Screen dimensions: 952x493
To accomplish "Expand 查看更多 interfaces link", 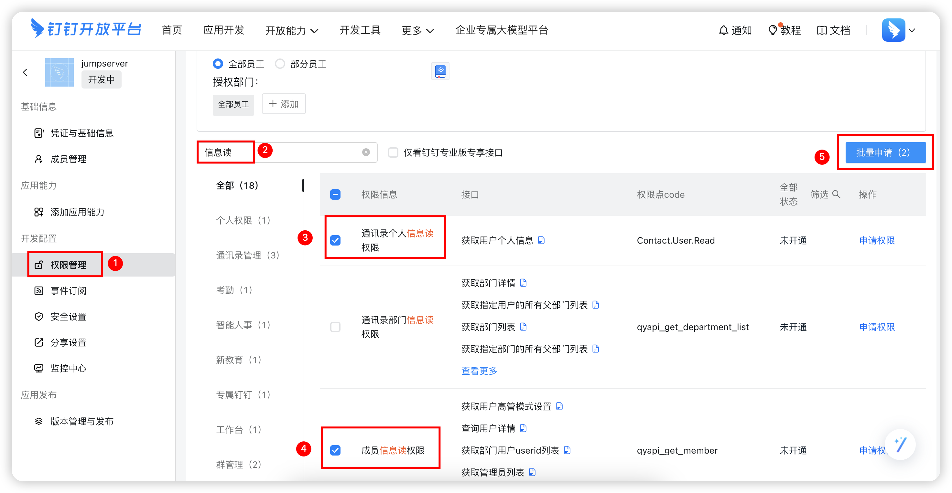I will [x=479, y=371].
